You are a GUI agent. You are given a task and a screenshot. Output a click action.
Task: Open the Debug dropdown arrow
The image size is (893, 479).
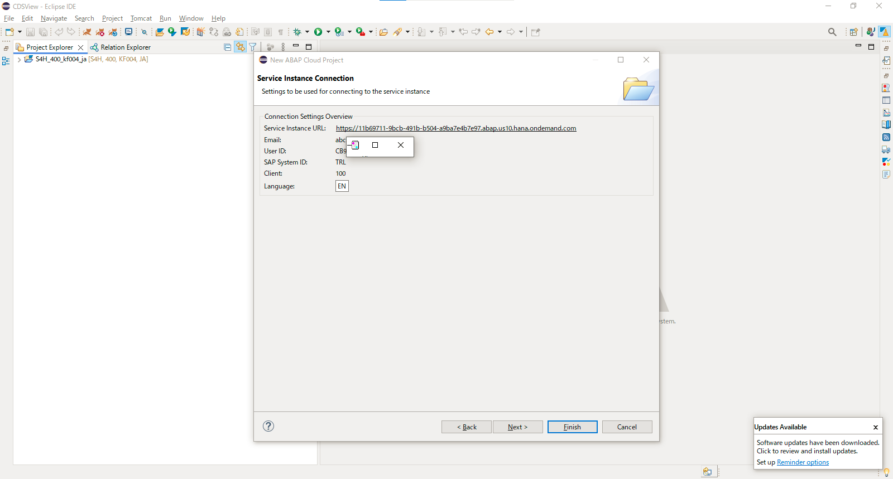(307, 32)
